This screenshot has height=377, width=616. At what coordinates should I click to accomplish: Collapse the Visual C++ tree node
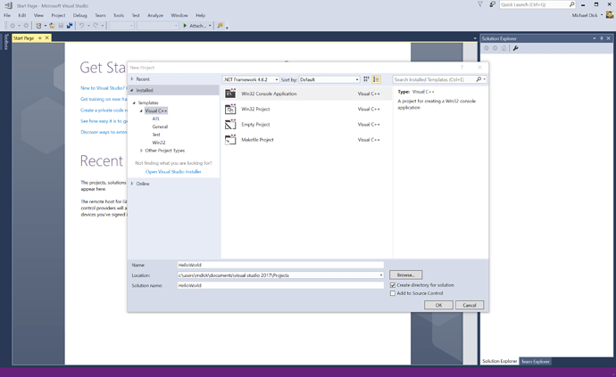pos(141,111)
